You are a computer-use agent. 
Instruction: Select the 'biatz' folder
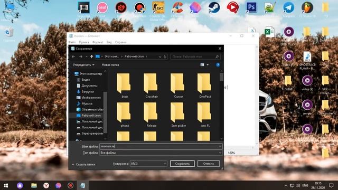click(x=124, y=85)
